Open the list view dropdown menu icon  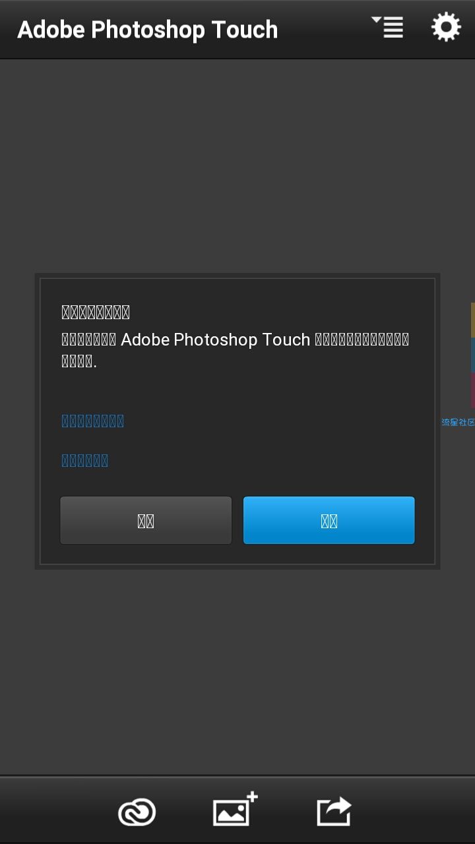388,28
